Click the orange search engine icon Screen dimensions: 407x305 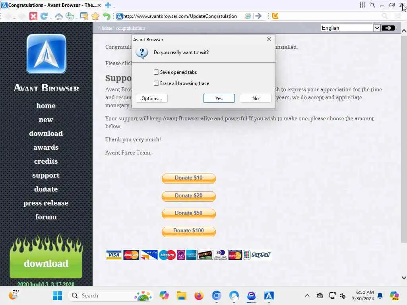pos(275,16)
